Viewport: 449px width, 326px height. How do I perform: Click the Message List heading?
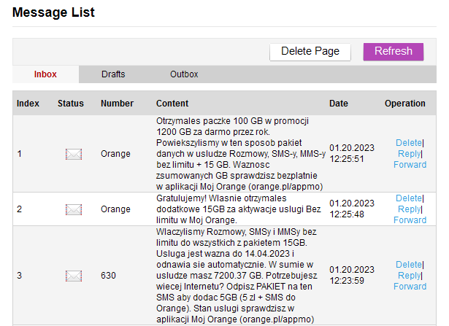coord(53,12)
